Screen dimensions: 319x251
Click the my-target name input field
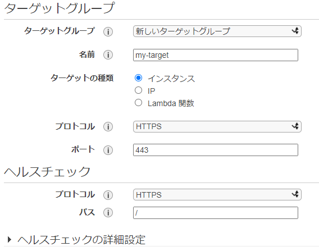click(x=216, y=55)
